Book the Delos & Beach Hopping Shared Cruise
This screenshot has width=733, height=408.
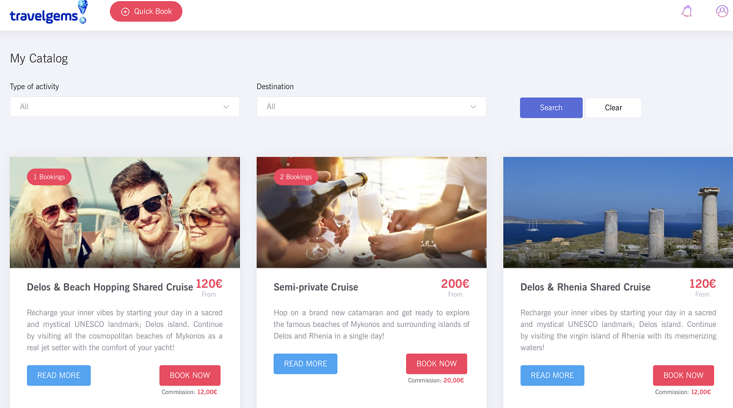point(190,376)
